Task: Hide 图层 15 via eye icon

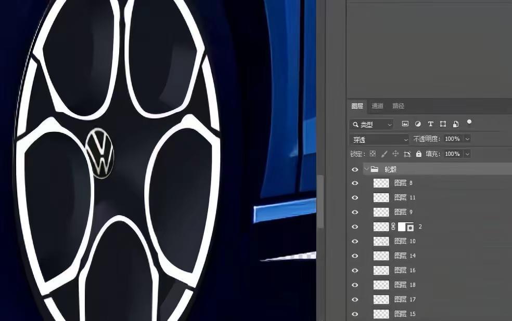Action: pyautogui.click(x=355, y=314)
